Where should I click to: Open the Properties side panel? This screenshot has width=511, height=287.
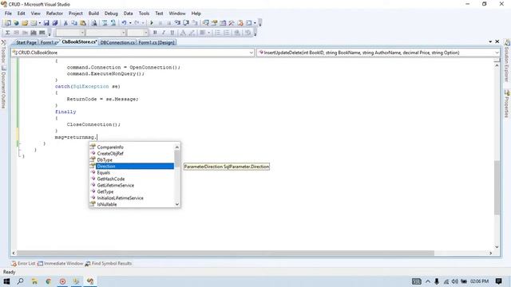coord(507,104)
